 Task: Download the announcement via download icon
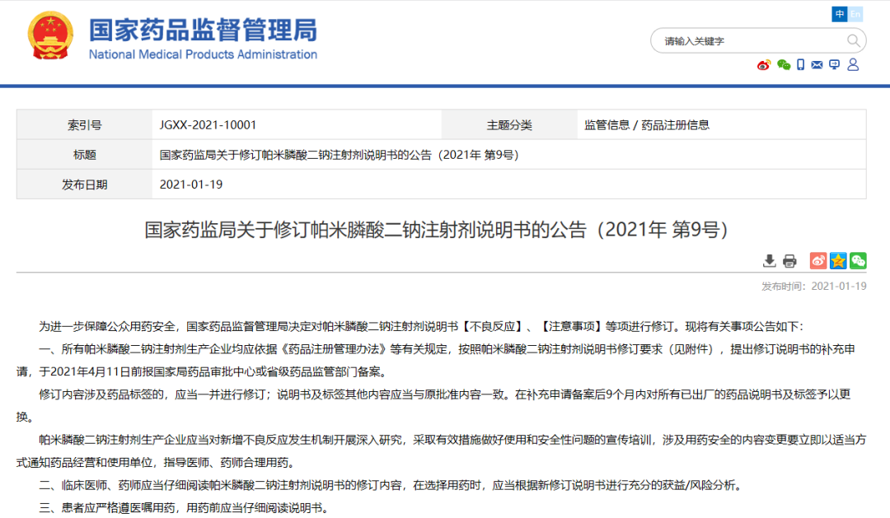tap(769, 261)
